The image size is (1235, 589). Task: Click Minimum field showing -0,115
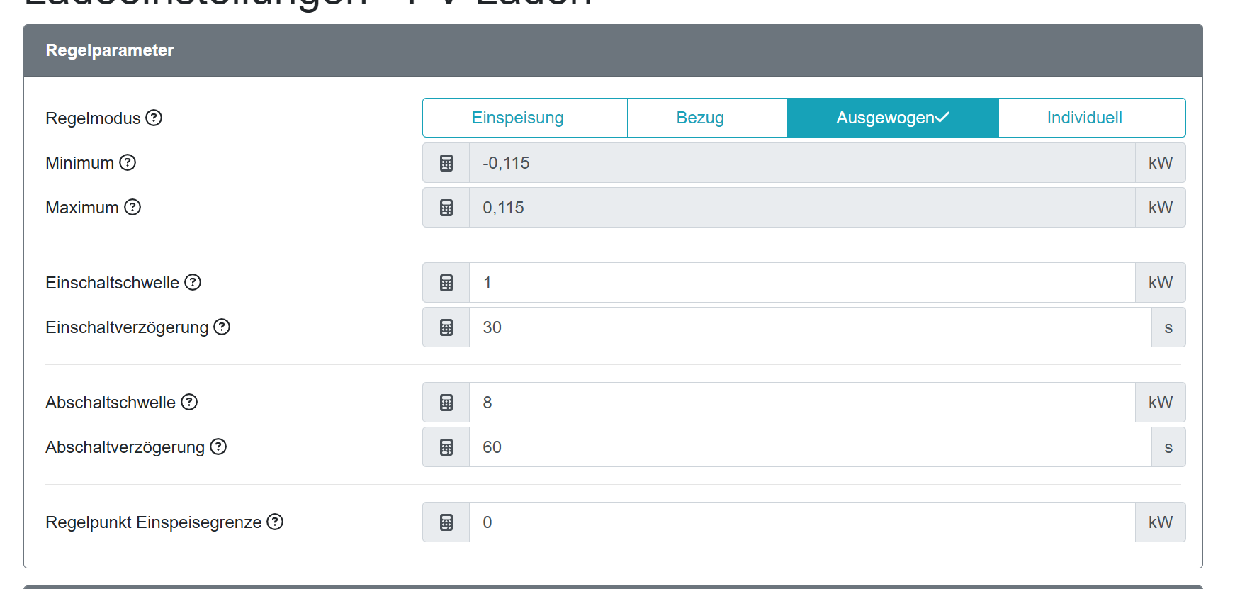click(x=802, y=163)
